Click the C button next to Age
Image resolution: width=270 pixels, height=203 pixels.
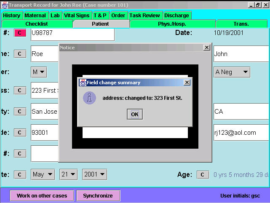pos(203,174)
